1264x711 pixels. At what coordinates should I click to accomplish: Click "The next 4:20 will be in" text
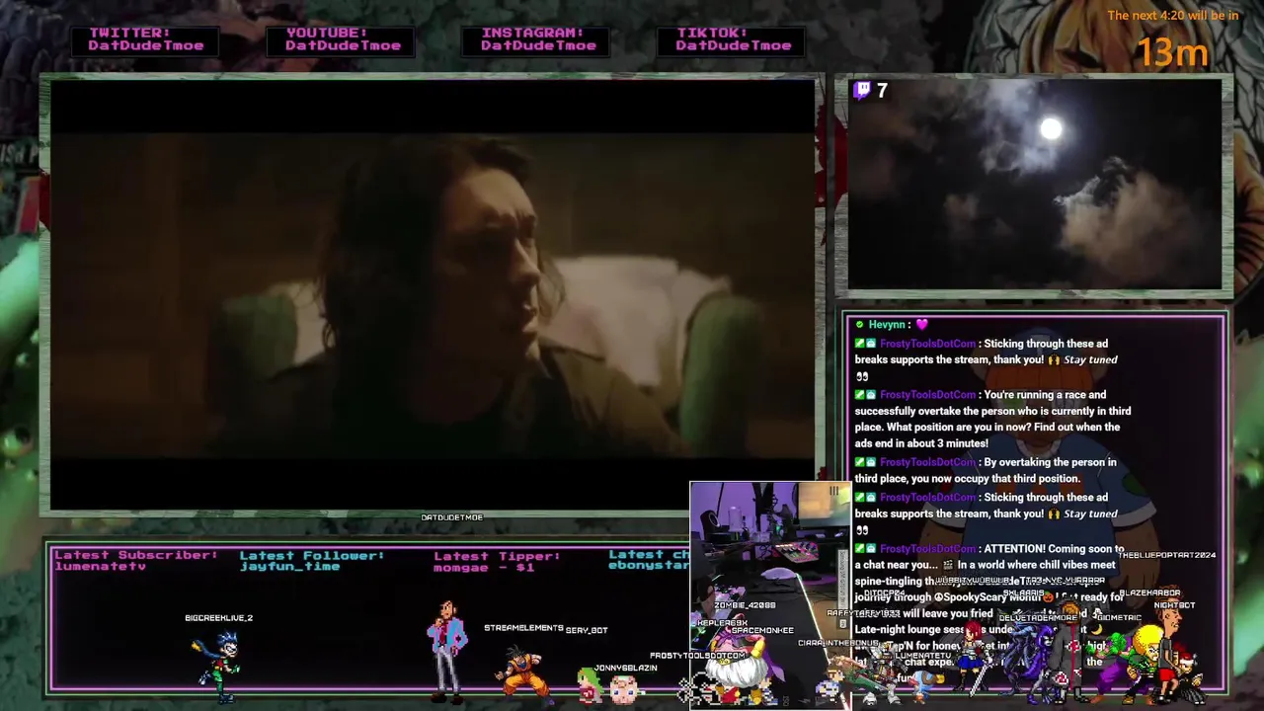coord(1172,15)
